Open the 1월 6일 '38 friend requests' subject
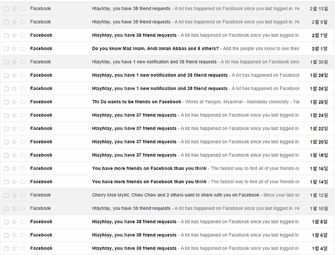Image resolution: width=335 pixels, height=255 pixels. 134,235
